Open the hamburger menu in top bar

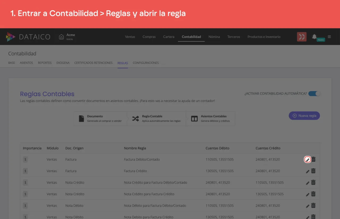coord(329,37)
